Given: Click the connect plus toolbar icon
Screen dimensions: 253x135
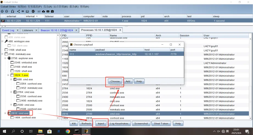Looking at the screenshot, I should (x=2, y=12).
